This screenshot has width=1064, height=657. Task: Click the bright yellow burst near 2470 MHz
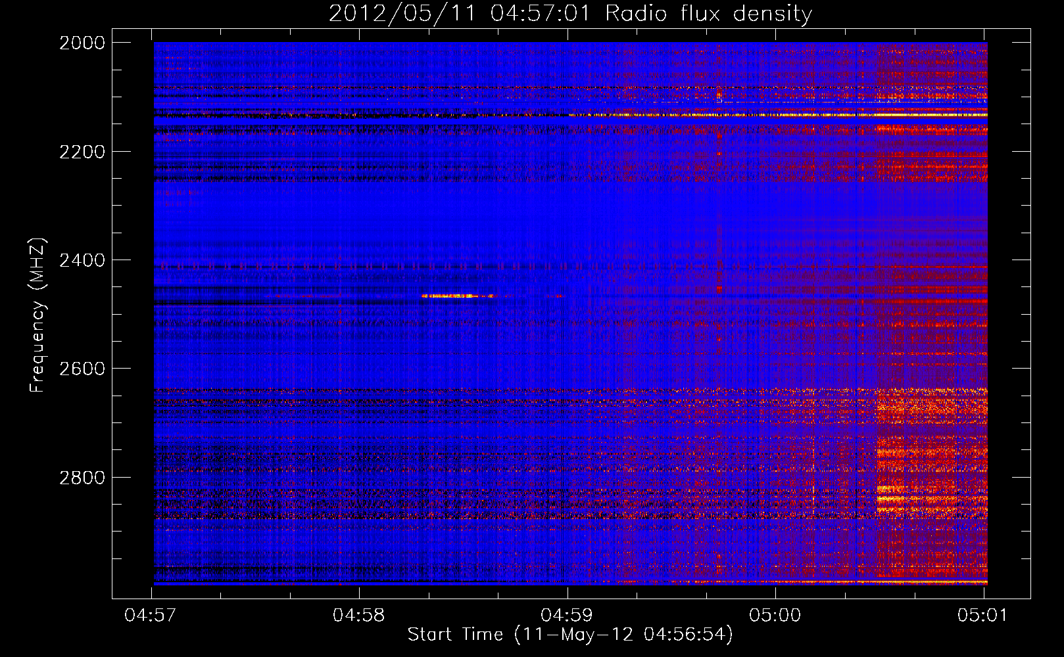[457, 296]
